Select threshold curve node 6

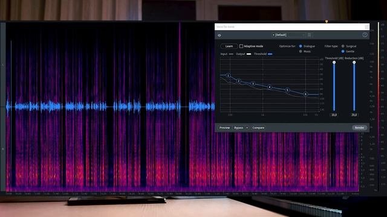(305, 94)
